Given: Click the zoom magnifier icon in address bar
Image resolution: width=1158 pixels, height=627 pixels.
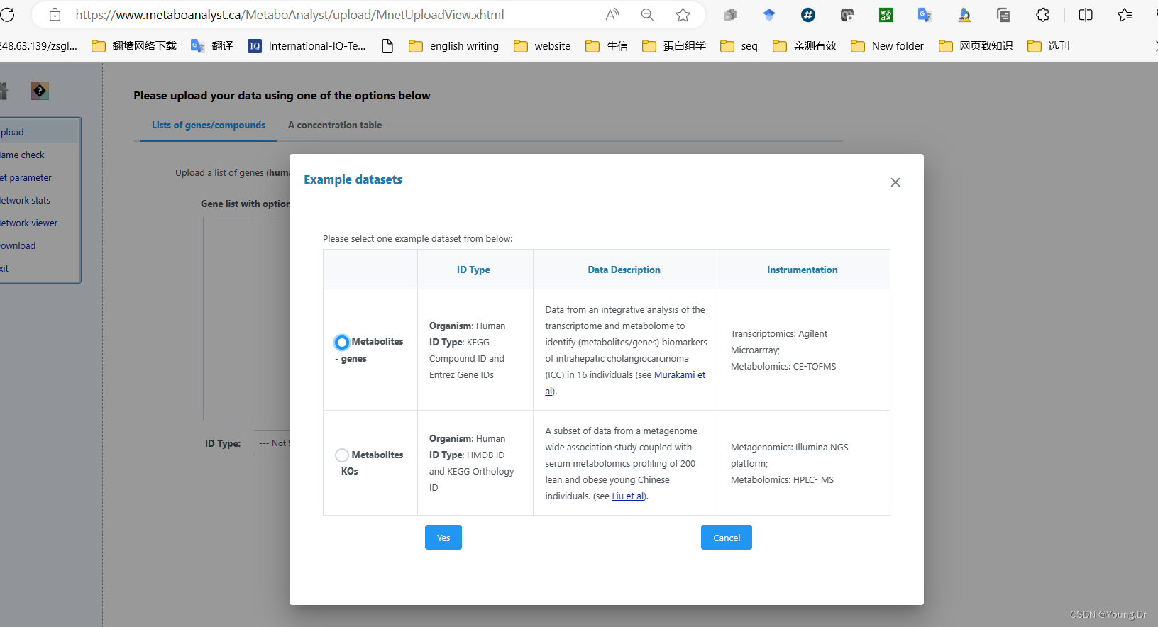Looking at the screenshot, I should (647, 15).
